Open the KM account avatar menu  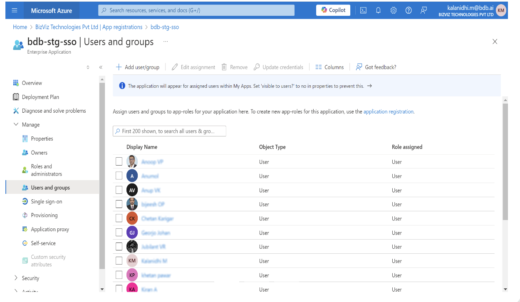501,10
